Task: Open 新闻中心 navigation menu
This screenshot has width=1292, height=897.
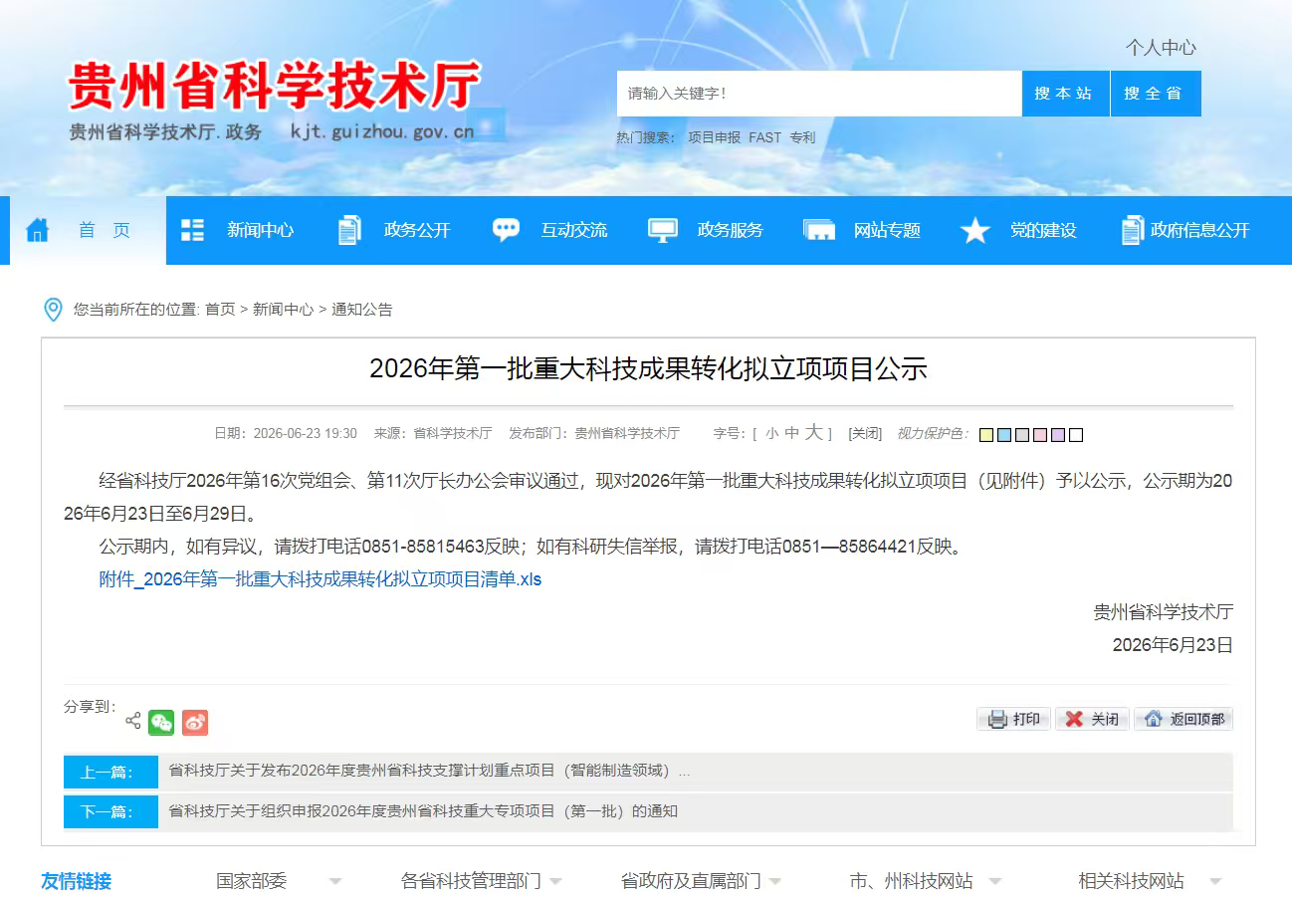Action: tap(260, 230)
